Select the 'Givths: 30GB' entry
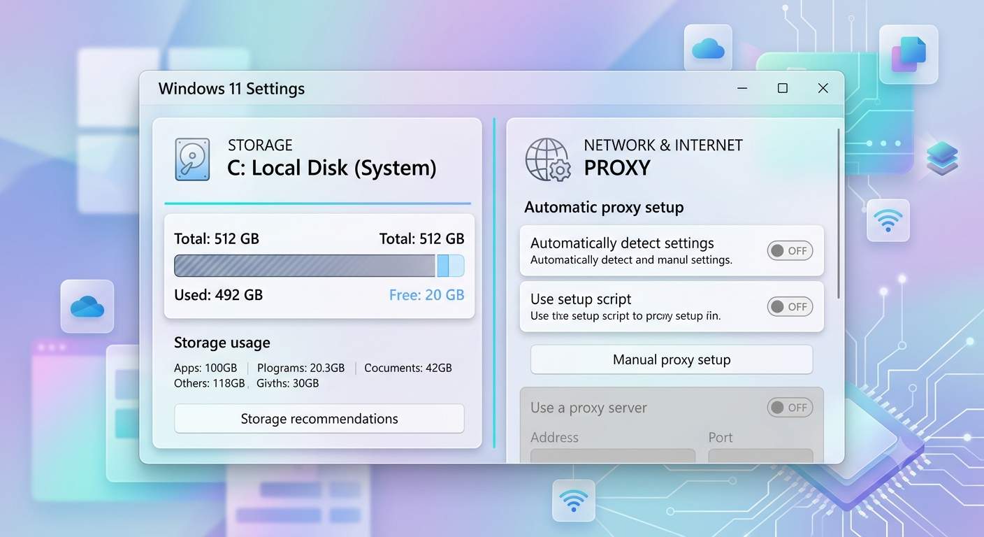This screenshot has height=537, width=984. 288,383
